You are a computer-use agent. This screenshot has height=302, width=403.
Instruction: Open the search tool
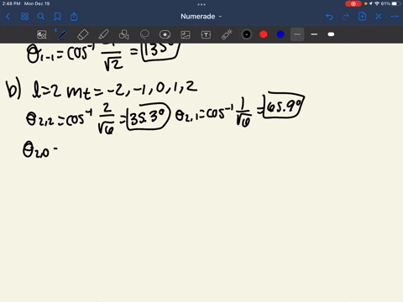41,17
